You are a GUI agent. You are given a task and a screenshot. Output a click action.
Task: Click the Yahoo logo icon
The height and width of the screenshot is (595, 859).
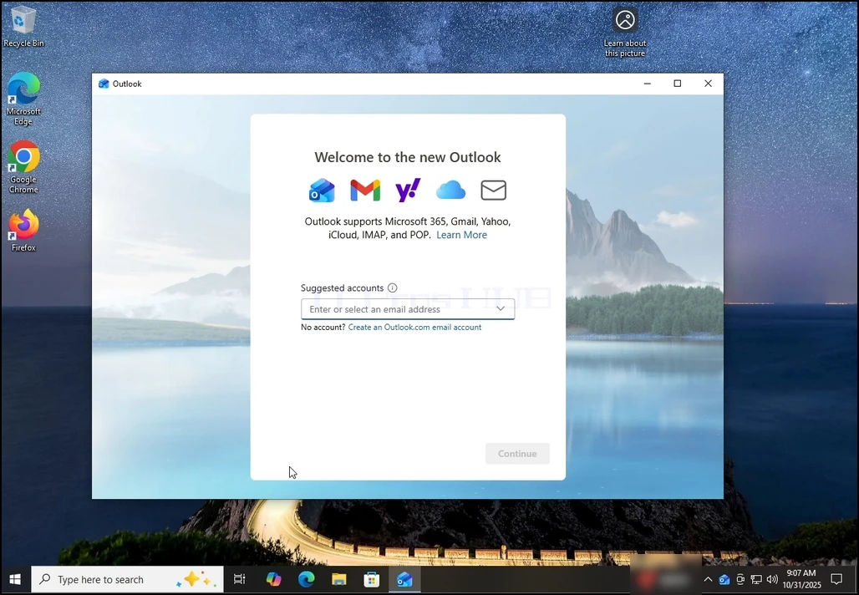coord(408,190)
